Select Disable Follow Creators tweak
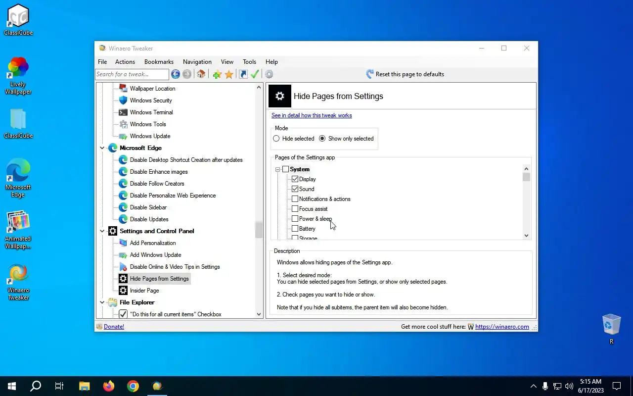Screen dimensions: 633x396 (157, 184)
